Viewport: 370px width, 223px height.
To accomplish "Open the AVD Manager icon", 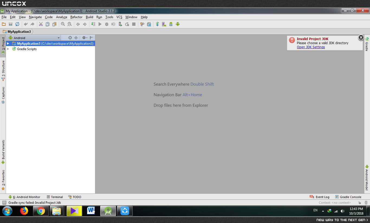I will point(164,24).
